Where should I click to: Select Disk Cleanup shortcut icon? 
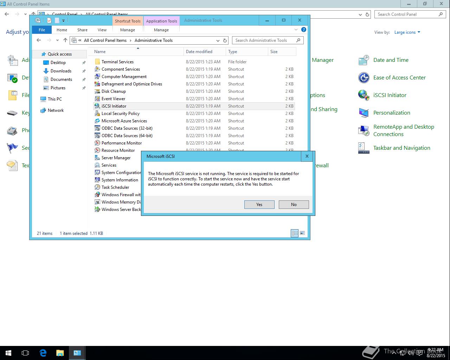(x=97, y=91)
